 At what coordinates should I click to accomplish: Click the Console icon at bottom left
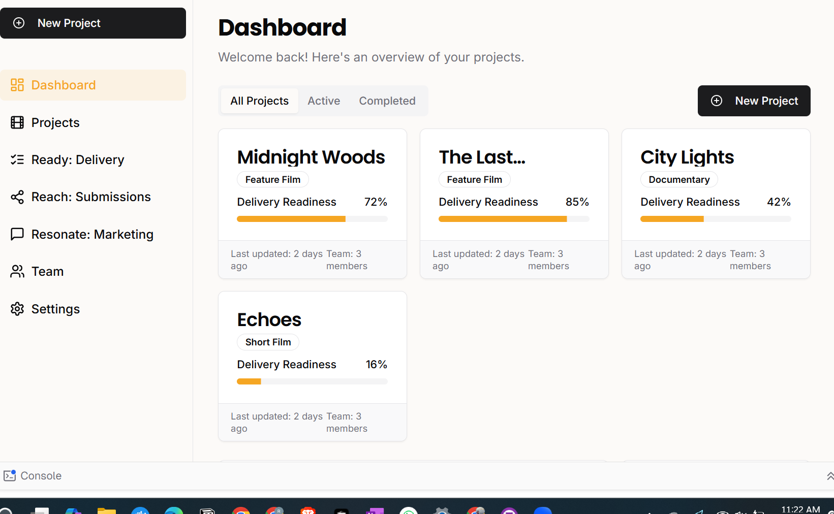pyautogui.click(x=9, y=475)
